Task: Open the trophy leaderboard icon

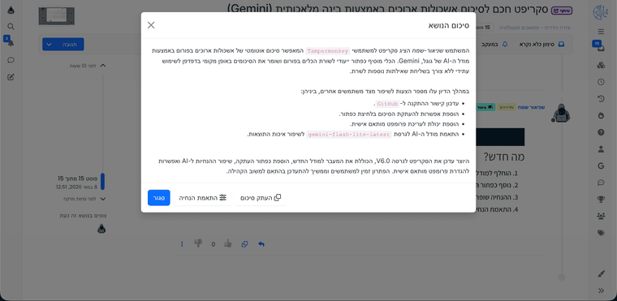Action: (x=601, y=199)
